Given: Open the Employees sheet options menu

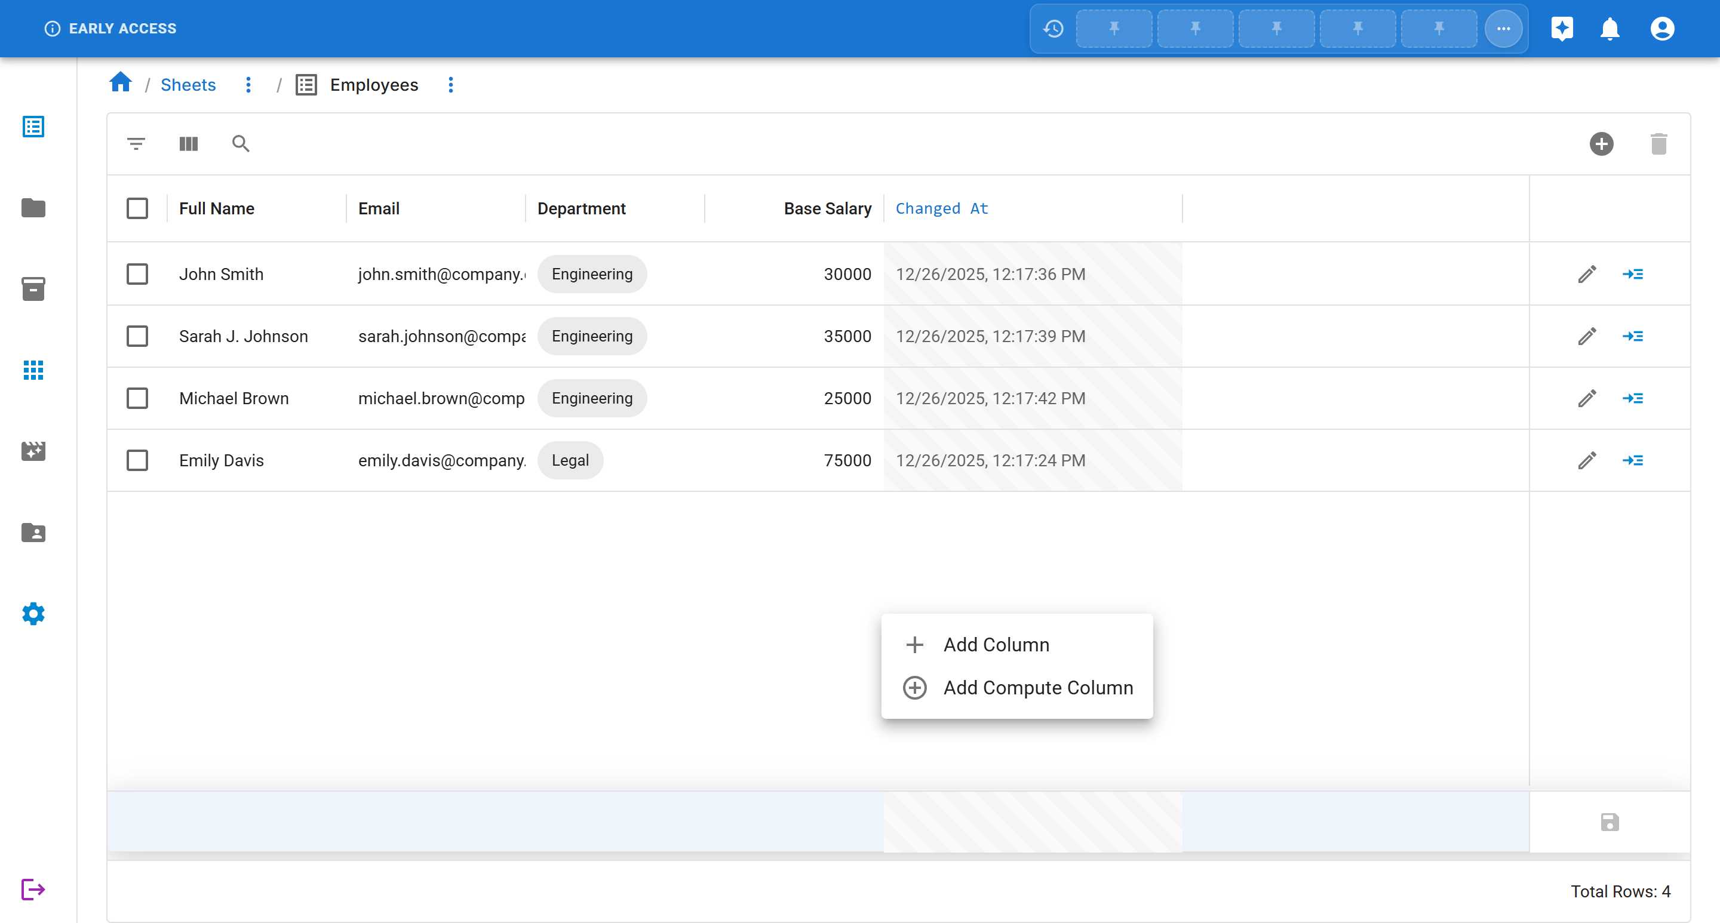Looking at the screenshot, I should pos(451,85).
